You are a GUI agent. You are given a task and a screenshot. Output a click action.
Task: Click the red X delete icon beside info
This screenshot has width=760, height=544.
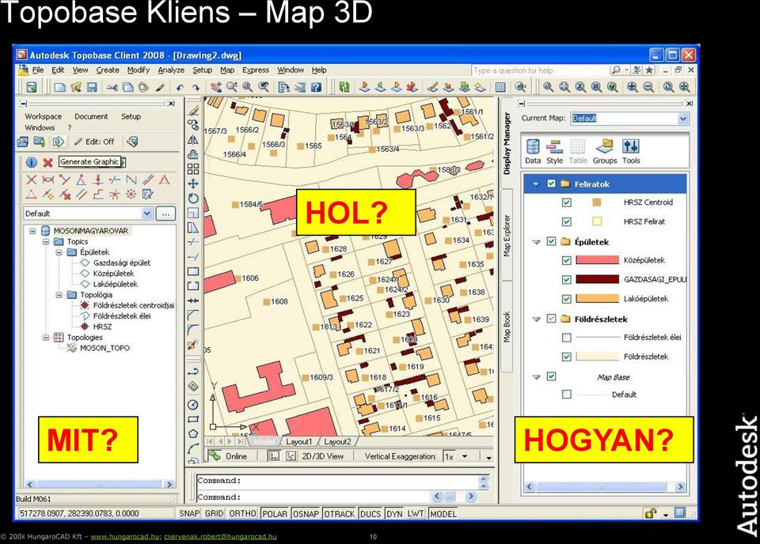(47, 163)
